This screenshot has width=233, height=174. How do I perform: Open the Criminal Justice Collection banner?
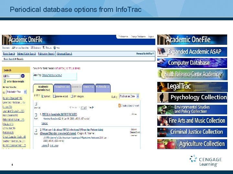(x=192, y=132)
